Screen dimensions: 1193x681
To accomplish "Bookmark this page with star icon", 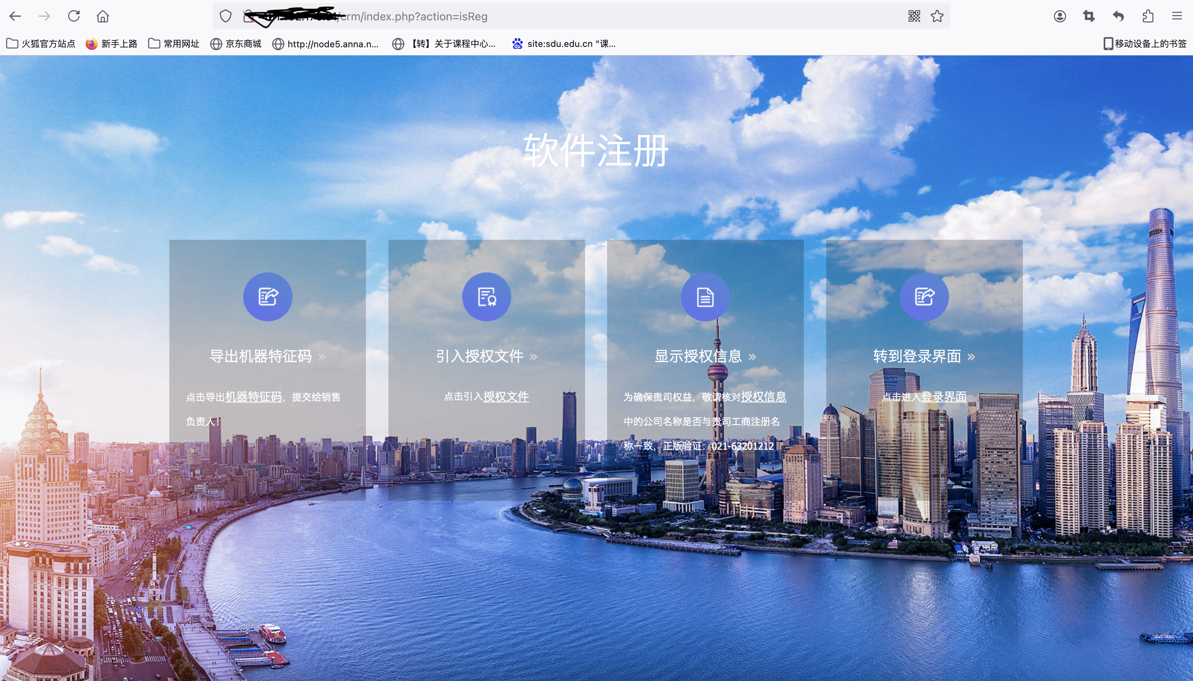I will (937, 16).
